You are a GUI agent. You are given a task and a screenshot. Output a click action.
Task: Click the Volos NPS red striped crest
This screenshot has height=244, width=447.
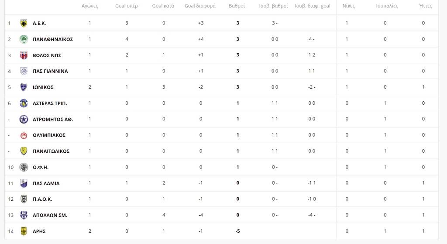coord(24,55)
